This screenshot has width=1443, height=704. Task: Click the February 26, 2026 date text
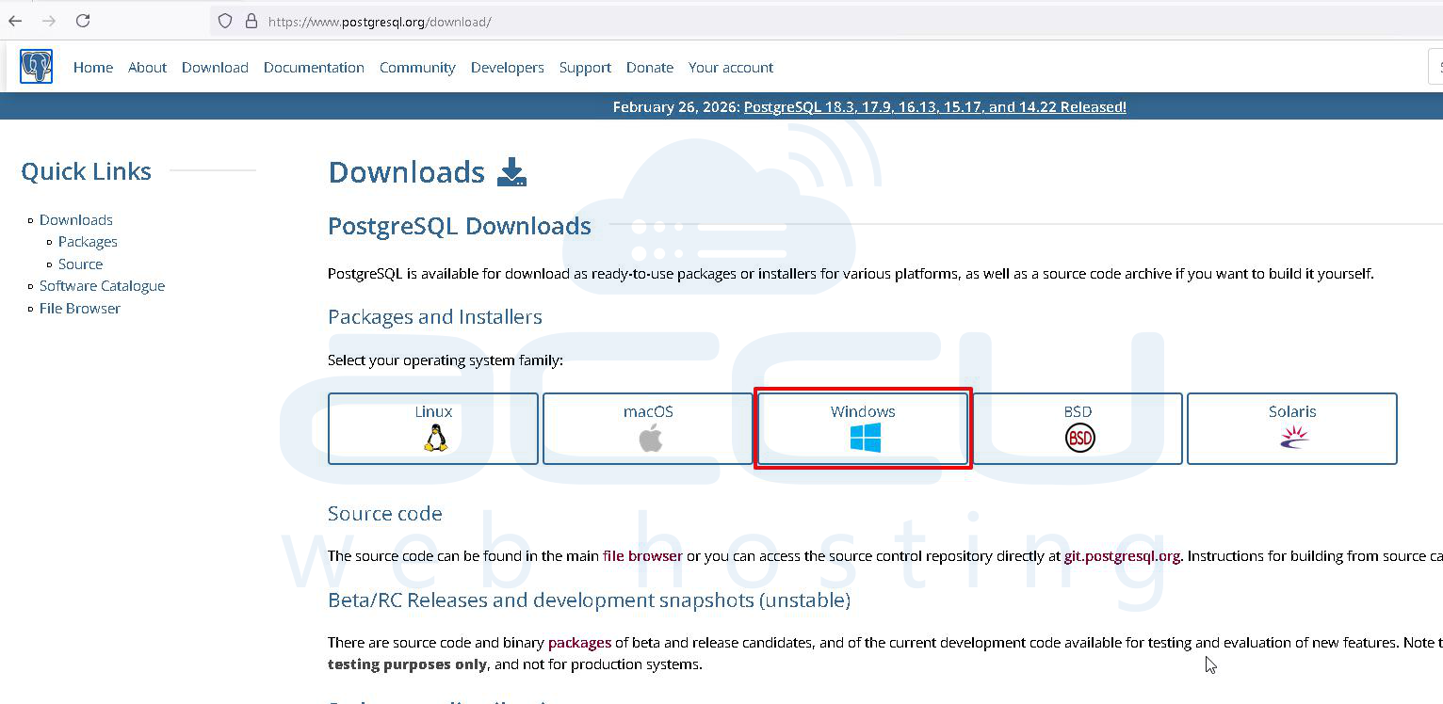676,107
